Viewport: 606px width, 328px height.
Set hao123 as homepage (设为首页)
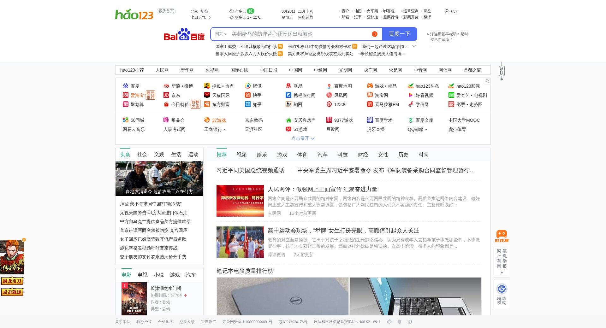166,11
